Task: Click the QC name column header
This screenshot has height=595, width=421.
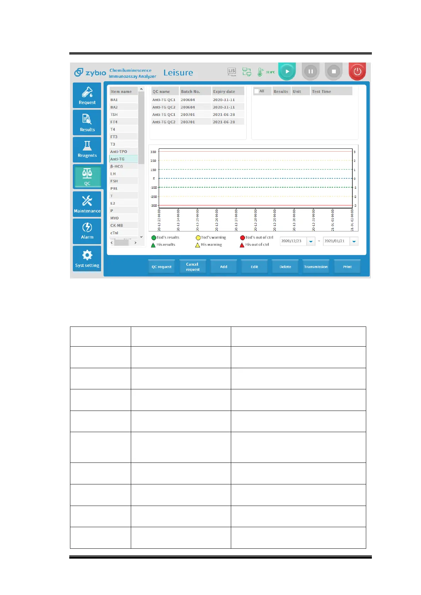Action: point(165,91)
